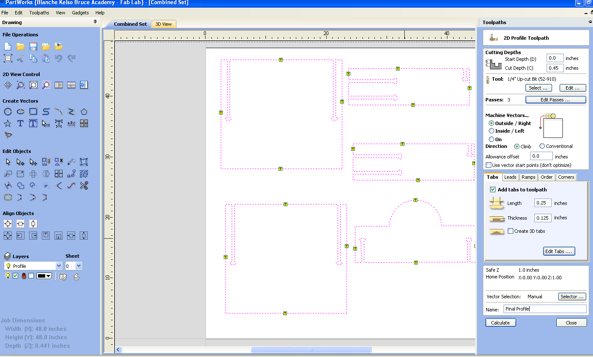Open the layer color dropdown

[x=44, y=276]
